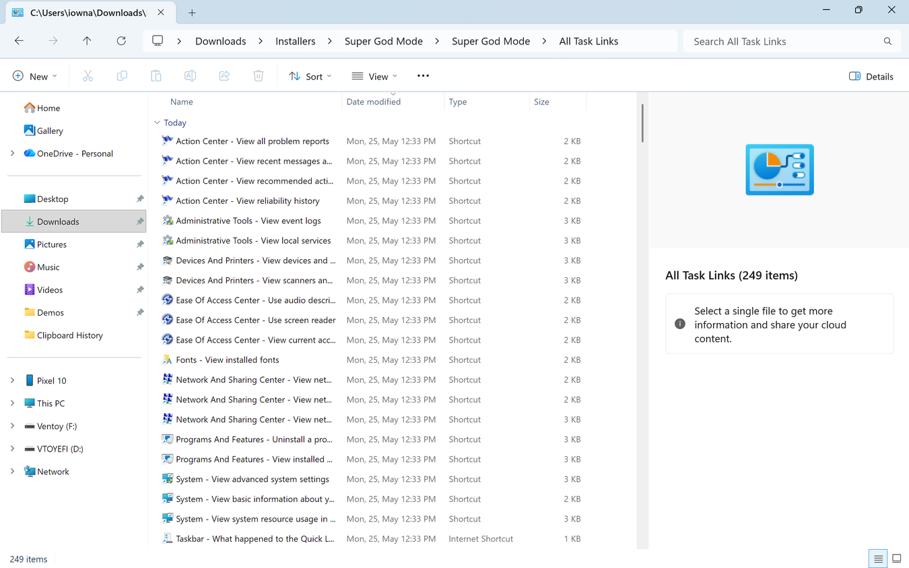Image resolution: width=909 pixels, height=568 pixels.
Task: Click the Music icon in sidebar
Action: pos(29,267)
